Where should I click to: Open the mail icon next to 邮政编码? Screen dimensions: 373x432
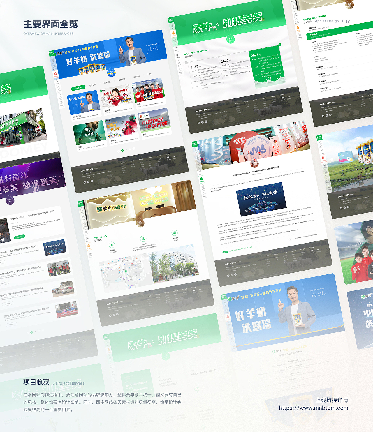click(174, 232)
